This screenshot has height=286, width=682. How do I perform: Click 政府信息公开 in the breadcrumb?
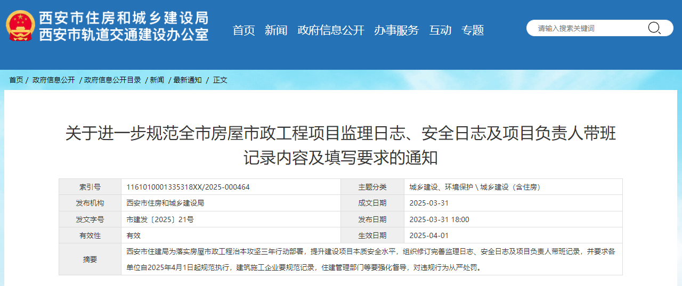tap(53, 80)
